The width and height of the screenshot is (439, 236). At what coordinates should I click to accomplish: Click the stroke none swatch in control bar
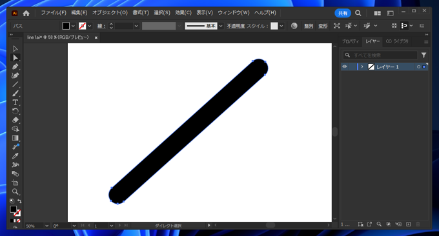83,26
